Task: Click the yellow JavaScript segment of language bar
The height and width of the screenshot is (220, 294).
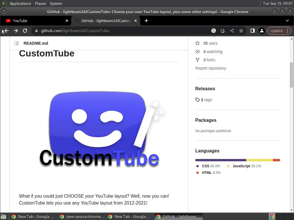Action: (x=260, y=160)
